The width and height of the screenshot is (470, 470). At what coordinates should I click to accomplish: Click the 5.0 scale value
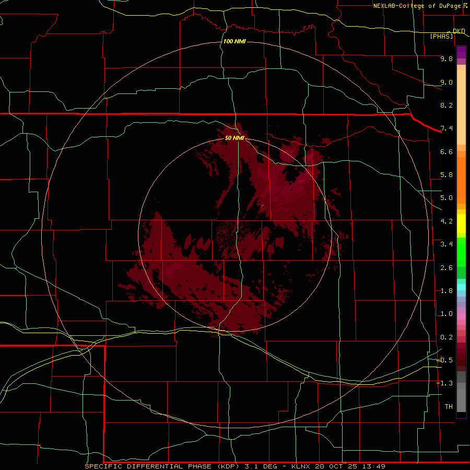click(x=446, y=198)
